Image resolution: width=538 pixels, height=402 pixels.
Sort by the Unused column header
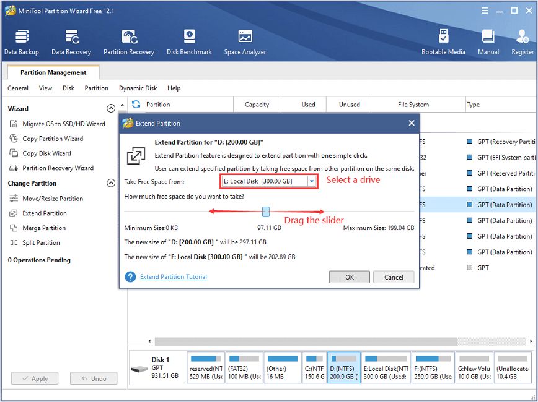coord(350,105)
